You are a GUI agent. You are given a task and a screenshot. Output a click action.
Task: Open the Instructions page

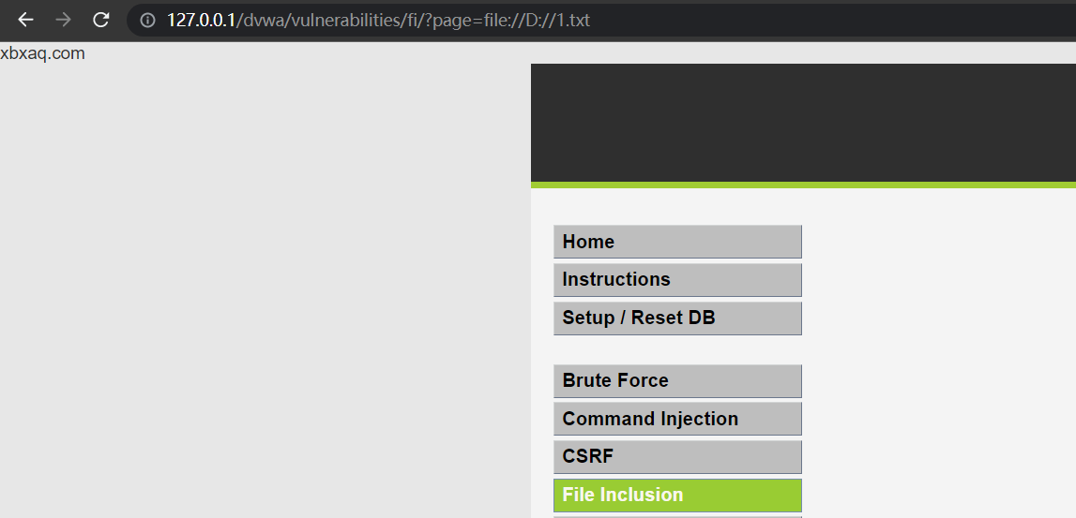(x=677, y=279)
